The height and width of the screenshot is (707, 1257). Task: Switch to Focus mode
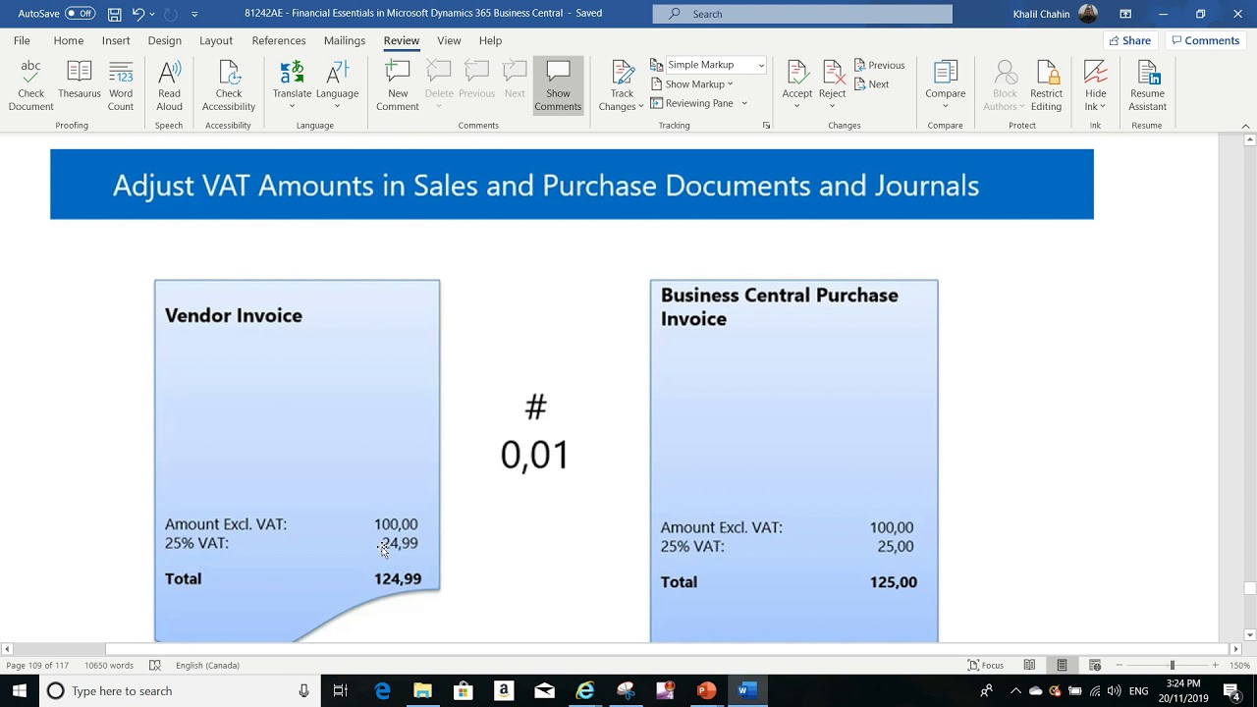pyautogui.click(x=985, y=666)
